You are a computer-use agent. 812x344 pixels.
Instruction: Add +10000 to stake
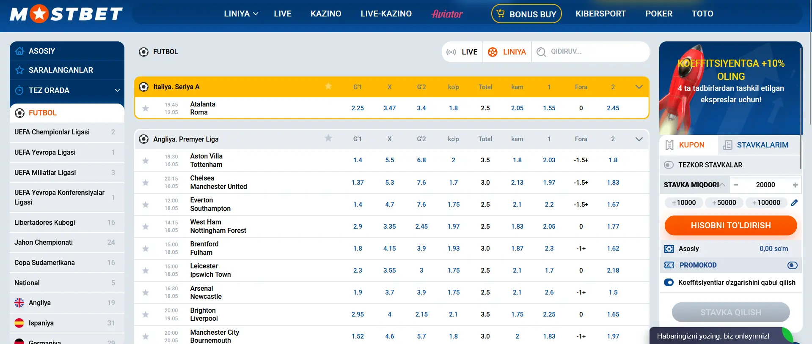[684, 202]
